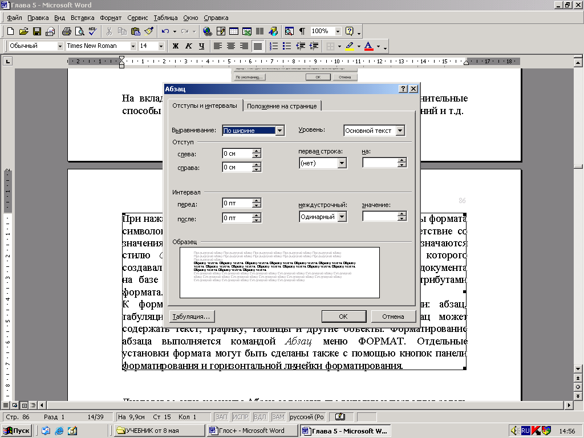
Task: Click the volume speaker tray icon
Action: pyautogui.click(x=515, y=431)
